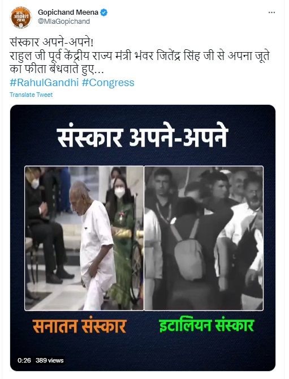
Task: Click the 389 views counter
Action: click(49, 360)
